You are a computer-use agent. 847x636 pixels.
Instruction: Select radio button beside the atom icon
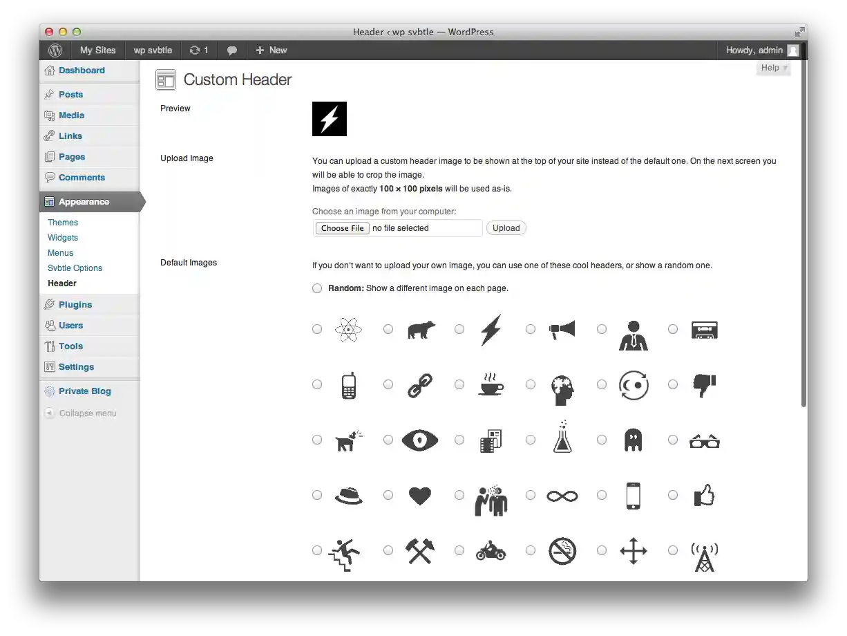click(x=317, y=329)
